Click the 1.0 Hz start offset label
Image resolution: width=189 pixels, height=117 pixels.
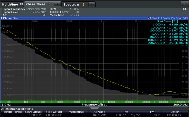pyautogui.click(x=6, y=105)
